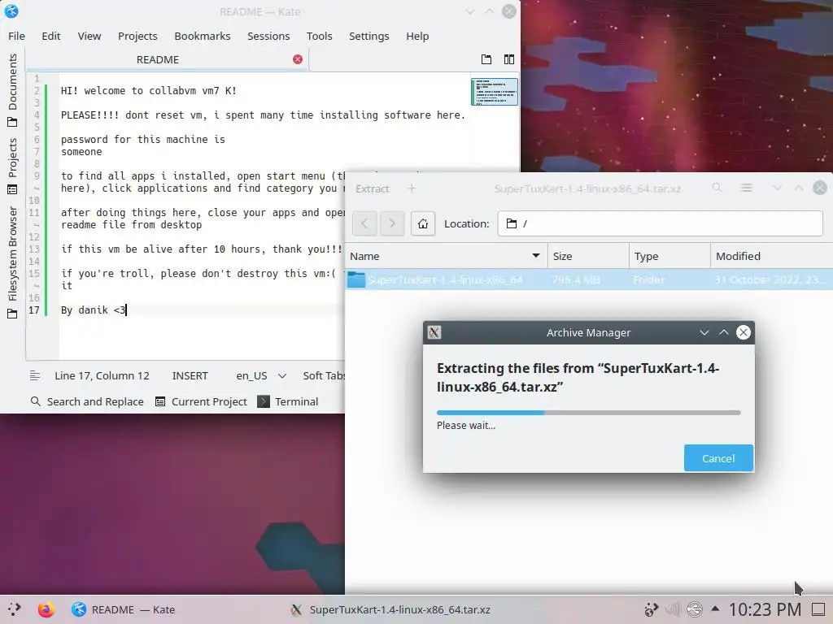The image size is (833, 624).
Task: Click the 'Please wait...' text in dialog
Action: click(x=466, y=426)
